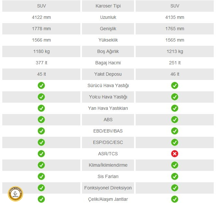Click left green check for ABS row
216x205 pixels.
(x=41, y=120)
